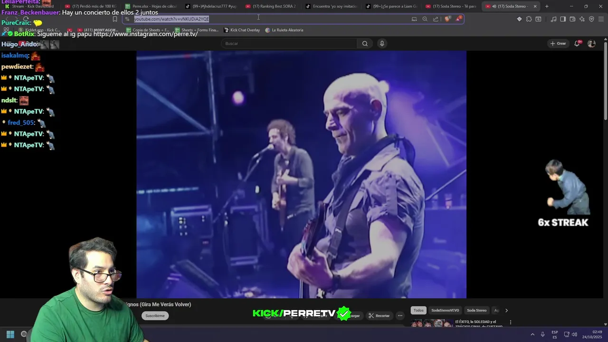Click the cast screen icon in address bar
The image size is (608, 342).
click(414, 19)
